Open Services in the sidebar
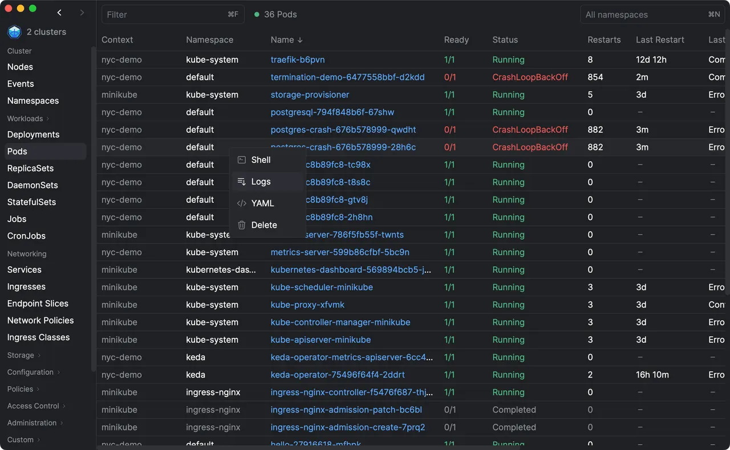Image resolution: width=730 pixels, height=450 pixels. pos(24,270)
